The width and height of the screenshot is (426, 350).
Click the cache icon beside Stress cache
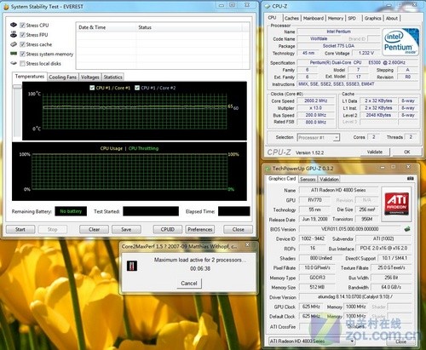tap(14, 44)
